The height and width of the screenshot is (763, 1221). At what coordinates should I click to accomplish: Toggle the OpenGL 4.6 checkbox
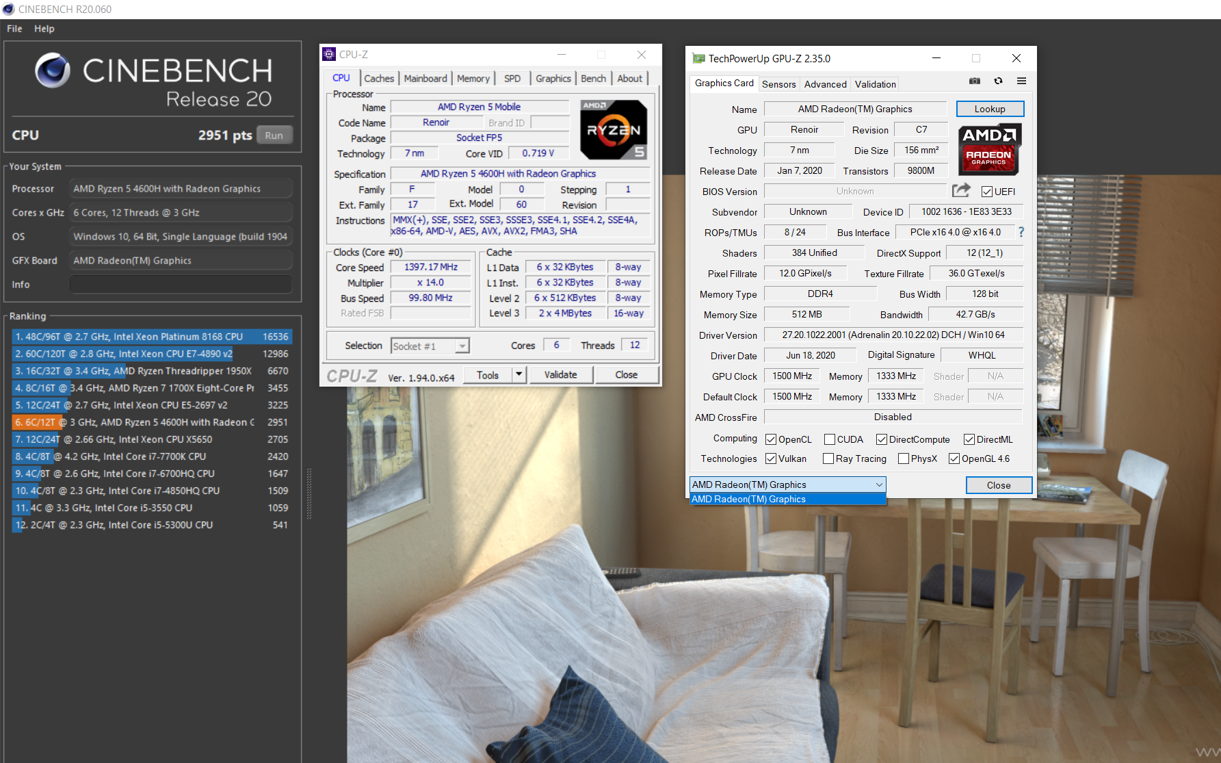(954, 458)
